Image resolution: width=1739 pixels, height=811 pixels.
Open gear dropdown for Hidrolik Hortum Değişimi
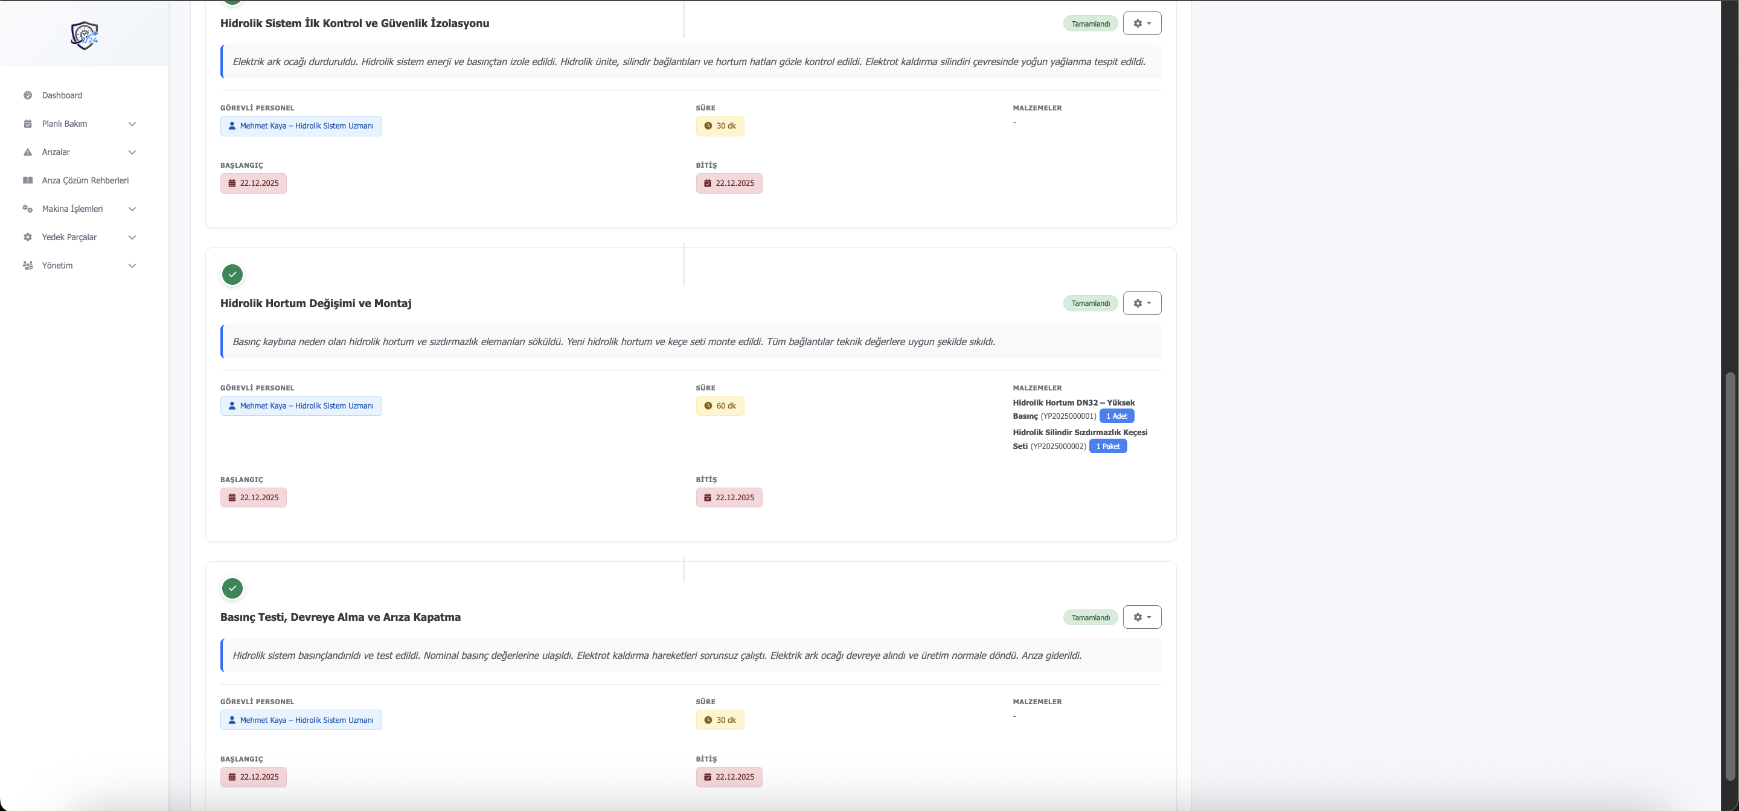tap(1142, 303)
